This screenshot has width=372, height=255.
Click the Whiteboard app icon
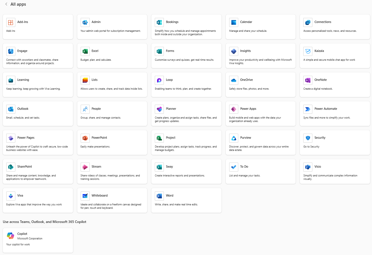click(85, 196)
